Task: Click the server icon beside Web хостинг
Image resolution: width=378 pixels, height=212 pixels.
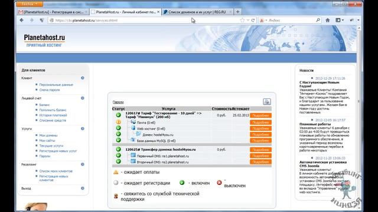Action: (x=133, y=128)
